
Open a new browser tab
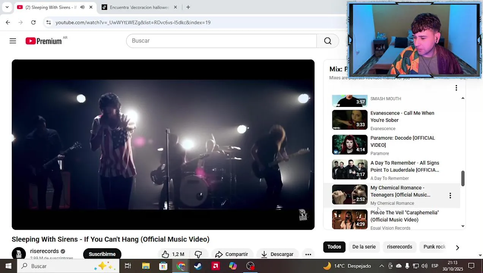188,7
